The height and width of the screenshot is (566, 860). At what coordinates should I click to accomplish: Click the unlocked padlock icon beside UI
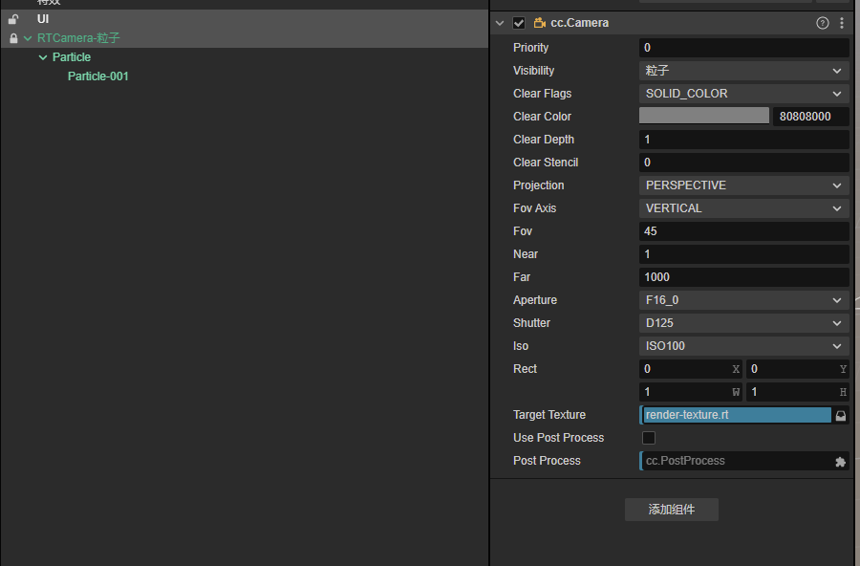tap(13, 19)
